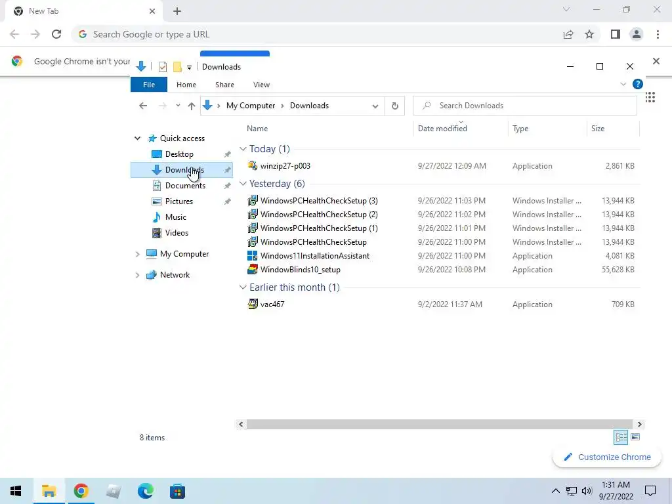
Task: Select the WindowBlinds10_setup file icon
Action: (253, 270)
